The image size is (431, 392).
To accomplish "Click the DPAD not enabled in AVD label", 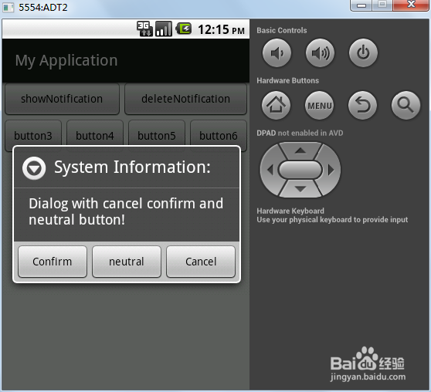I will 300,133.
